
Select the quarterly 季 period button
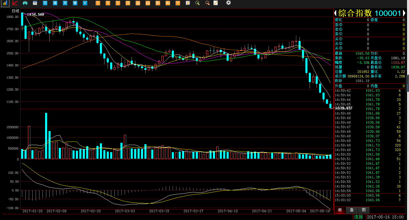coord(75,3)
